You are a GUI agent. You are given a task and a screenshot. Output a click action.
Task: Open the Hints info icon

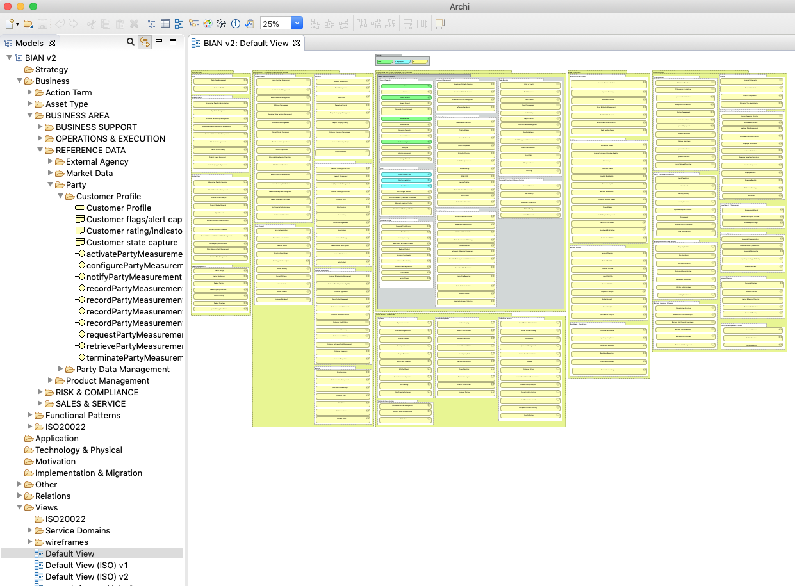(x=236, y=24)
